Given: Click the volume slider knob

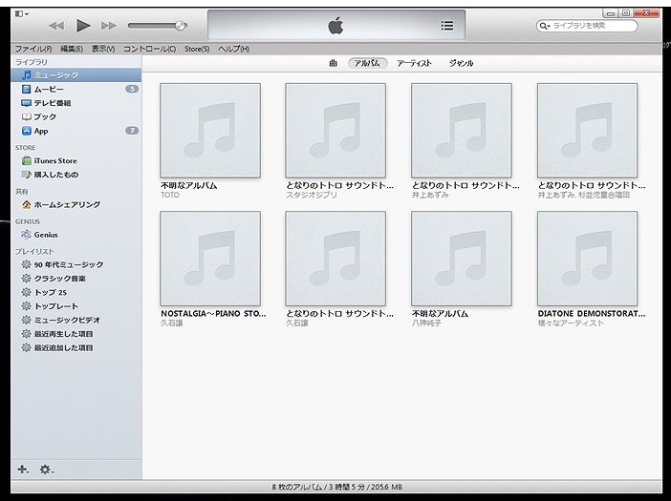Looking at the screenshot, I should click(181, 26).
